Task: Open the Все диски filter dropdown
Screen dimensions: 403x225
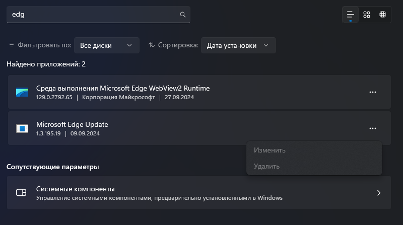Action: pyautogui.click(x=106, y=45)
